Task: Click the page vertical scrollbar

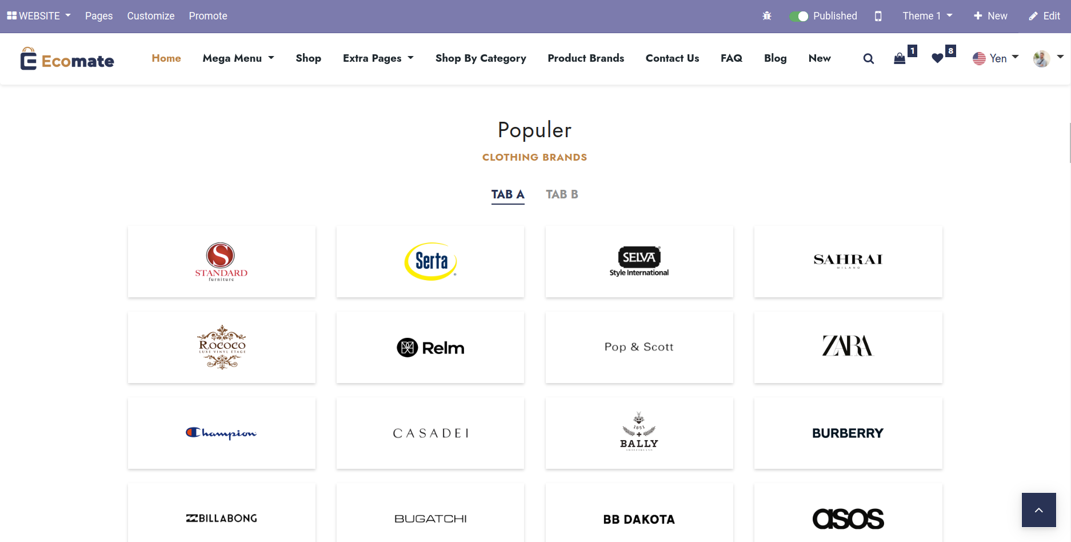Action: 1069,143
